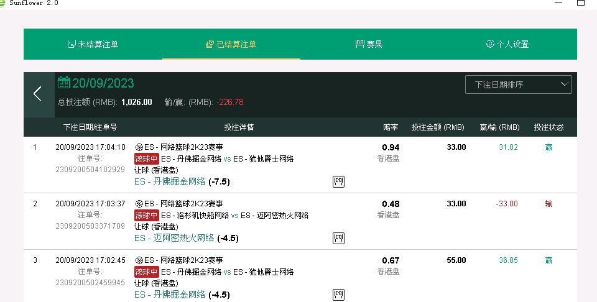Click timestamp 20/09/2023 17:04:10
Image resolution: width=597 pixels, height=302 pixels.
(90, 147)
